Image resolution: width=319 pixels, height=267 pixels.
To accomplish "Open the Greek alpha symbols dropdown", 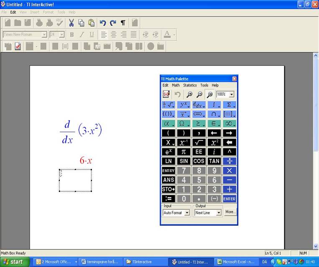I will (168, 123).
